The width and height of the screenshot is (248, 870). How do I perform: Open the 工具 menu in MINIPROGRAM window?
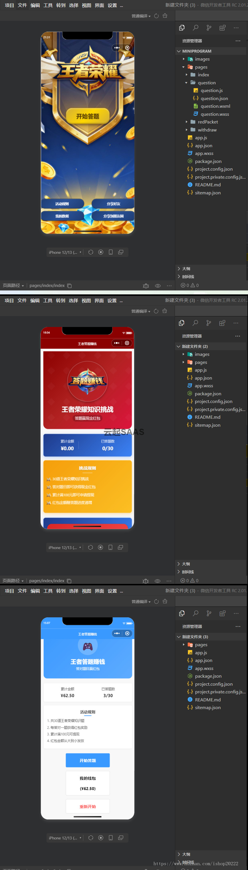pos(48,5)
